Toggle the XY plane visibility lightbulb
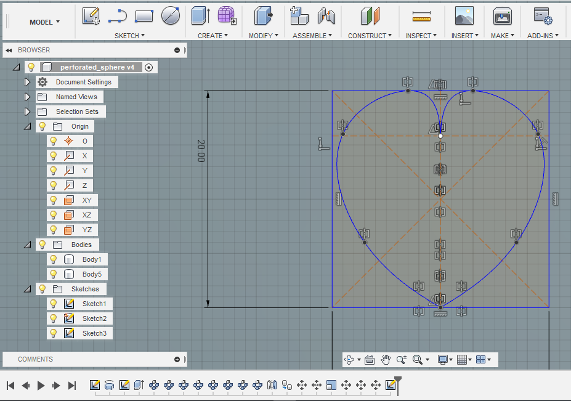This screenshot has width=571, height=401. coord(54,200)
